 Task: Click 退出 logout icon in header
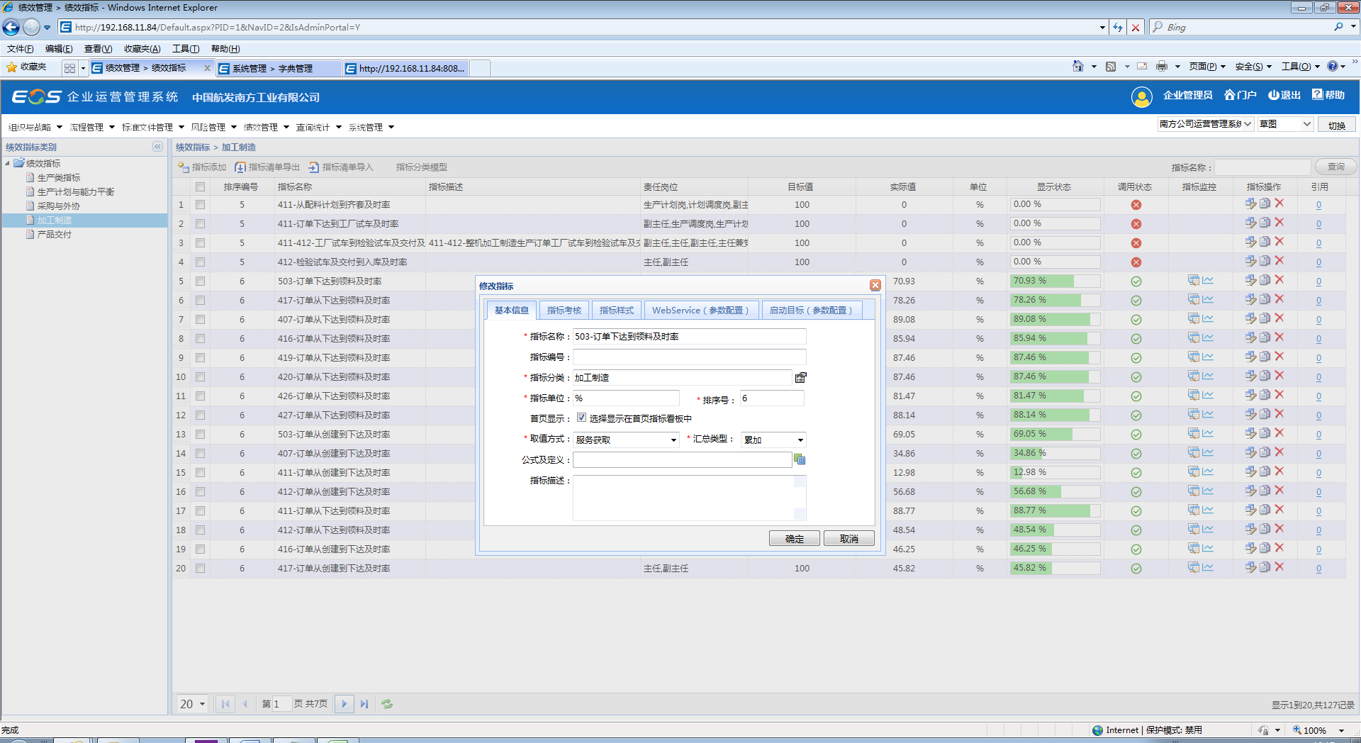(x=1274, y=95)
